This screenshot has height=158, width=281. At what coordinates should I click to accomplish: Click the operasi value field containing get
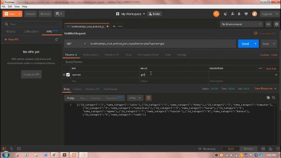tap(173, 75)
